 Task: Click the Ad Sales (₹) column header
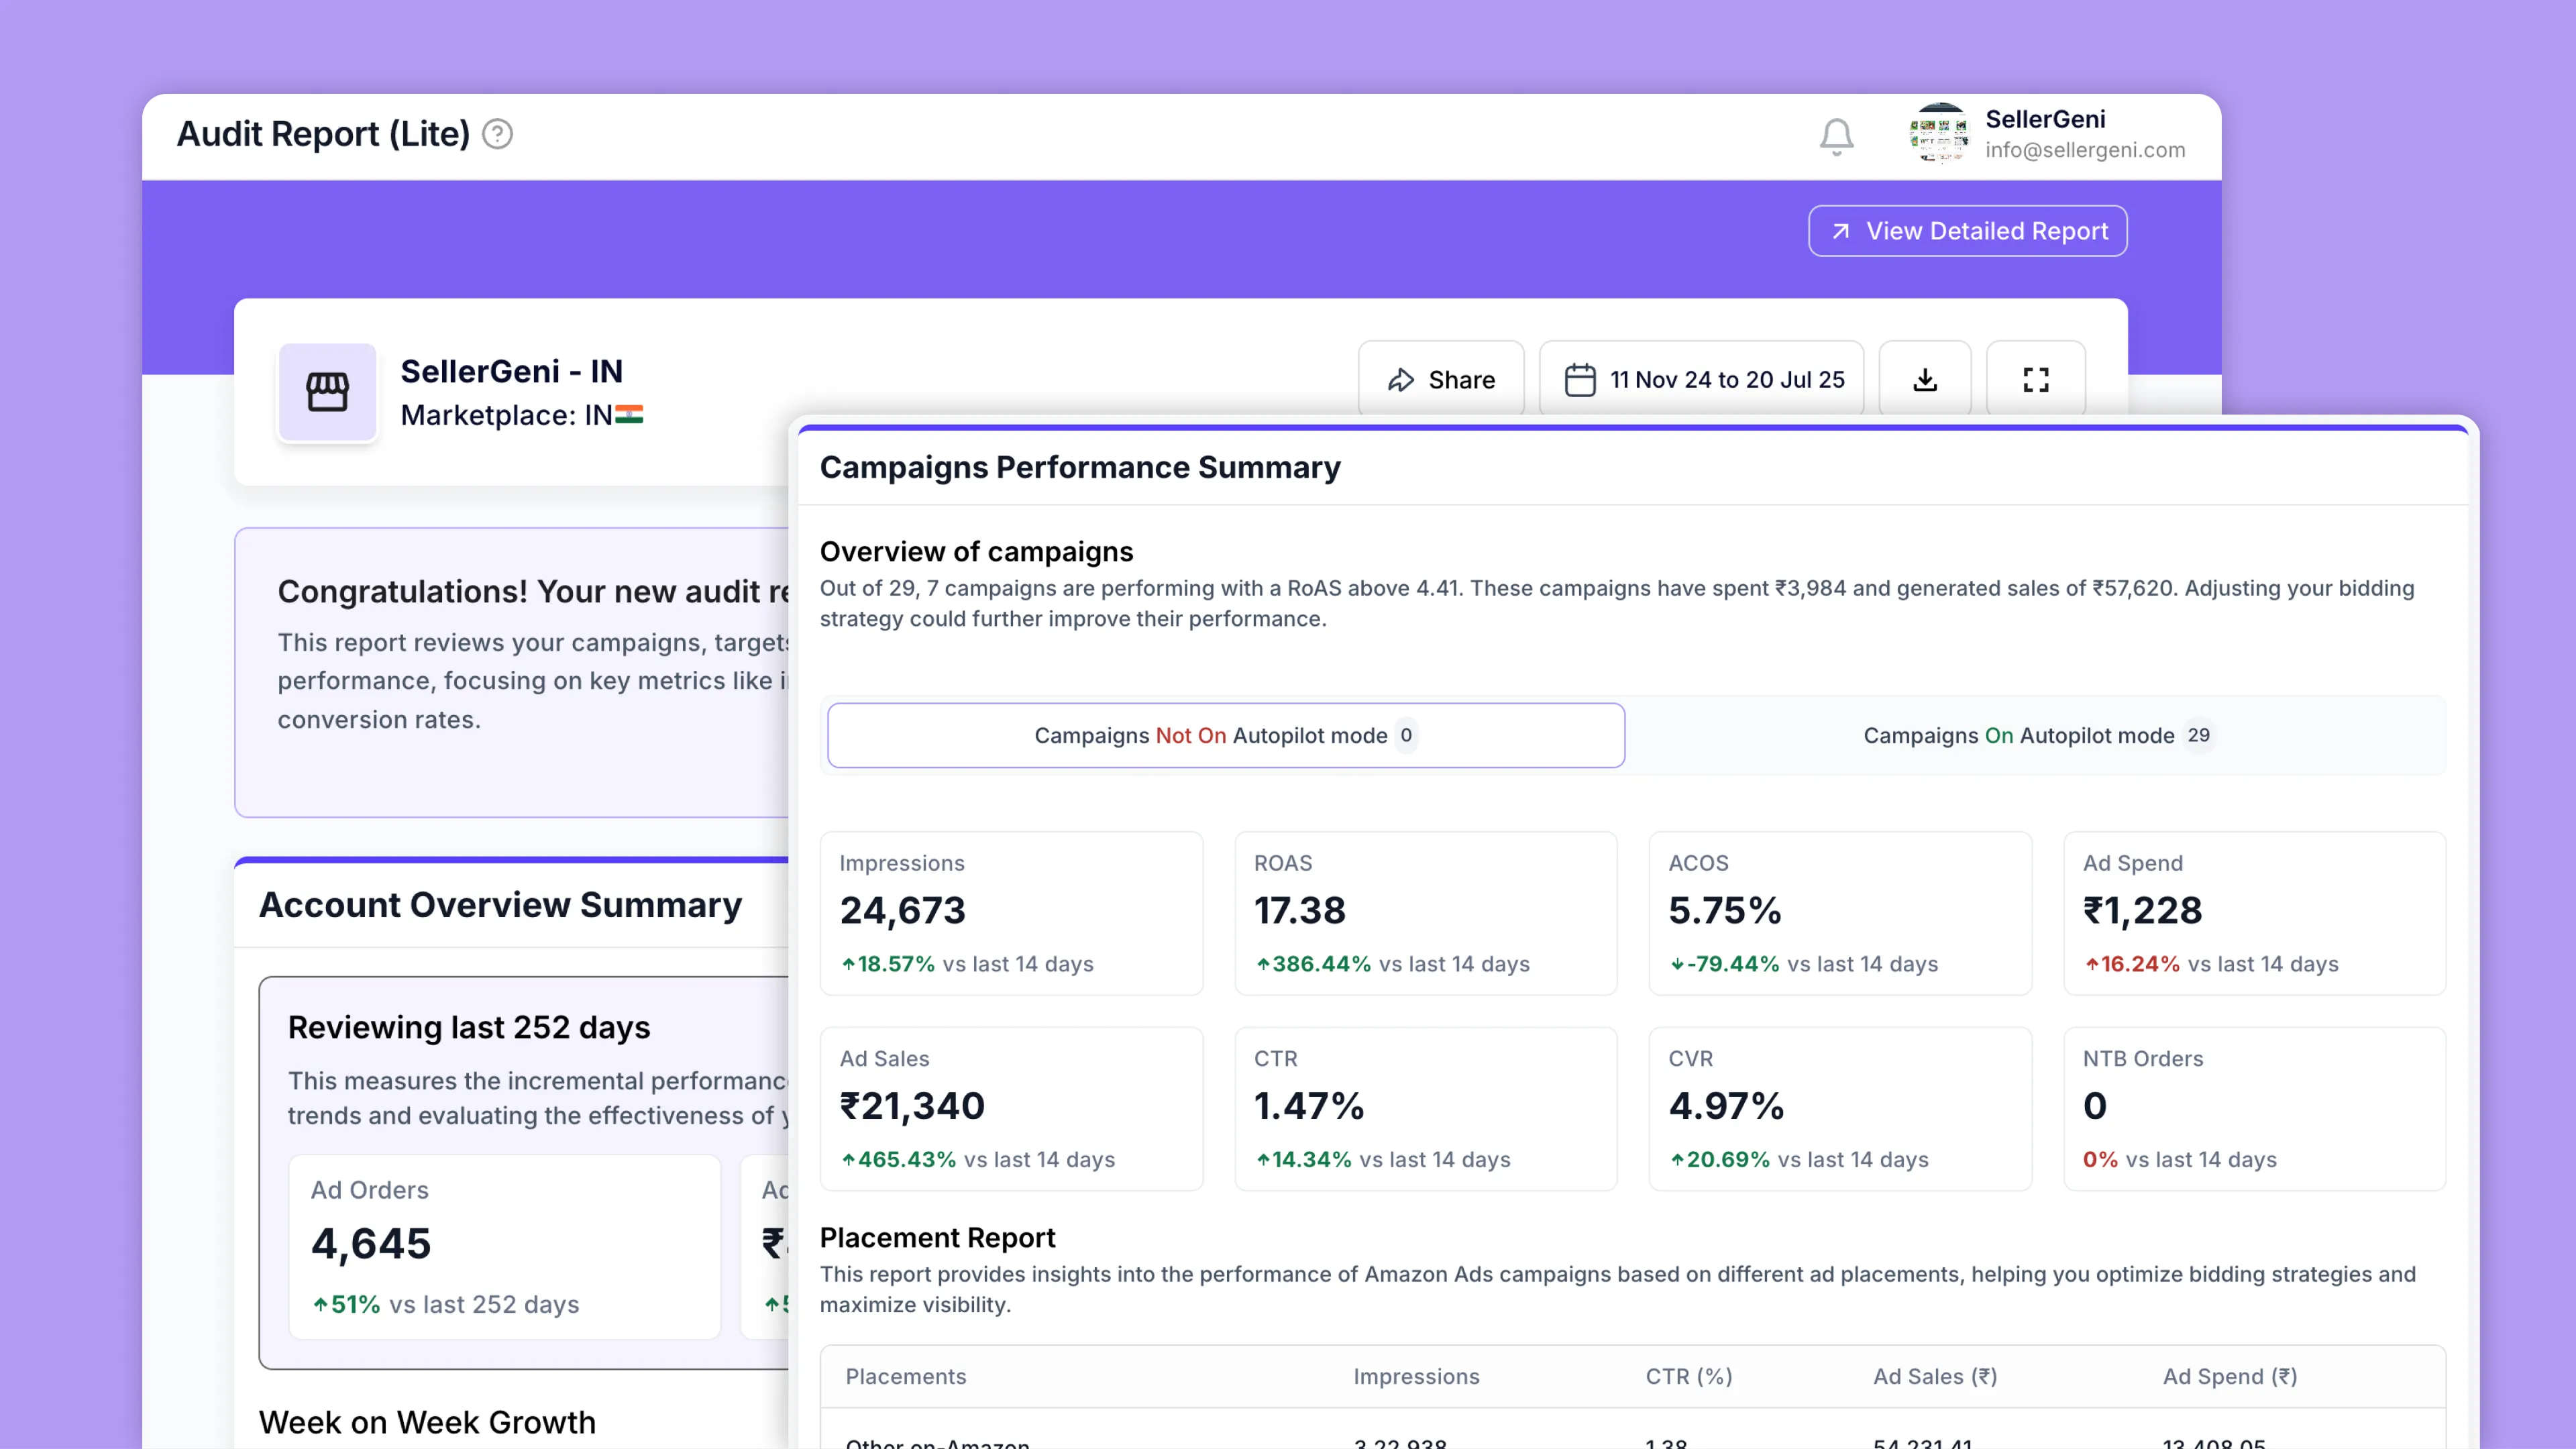pos(1935,1376)
